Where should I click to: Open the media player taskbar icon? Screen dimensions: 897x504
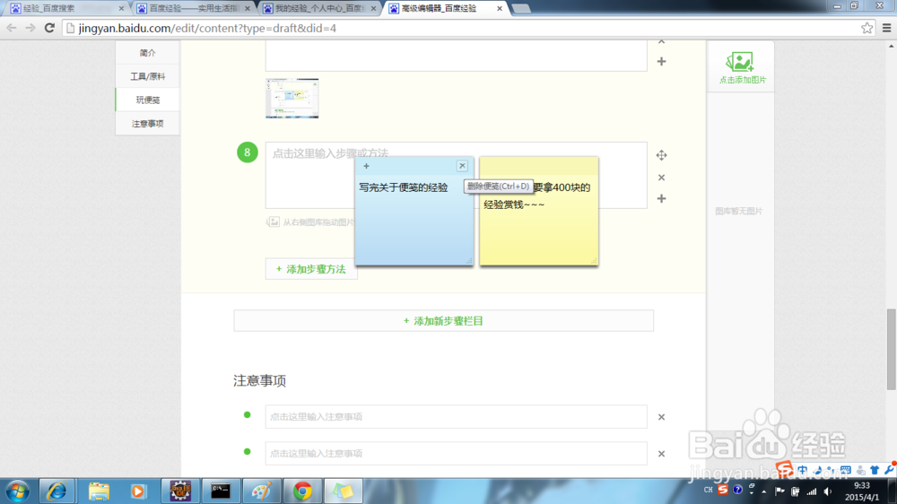pyautogui.click(x=138, y=491)
